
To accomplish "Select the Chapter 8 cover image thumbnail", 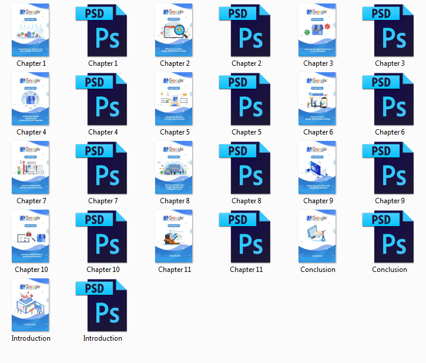I will coord(174,168).
